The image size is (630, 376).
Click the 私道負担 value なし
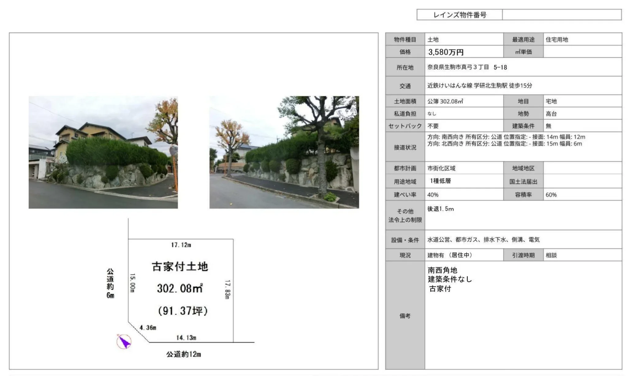[432, 114]
